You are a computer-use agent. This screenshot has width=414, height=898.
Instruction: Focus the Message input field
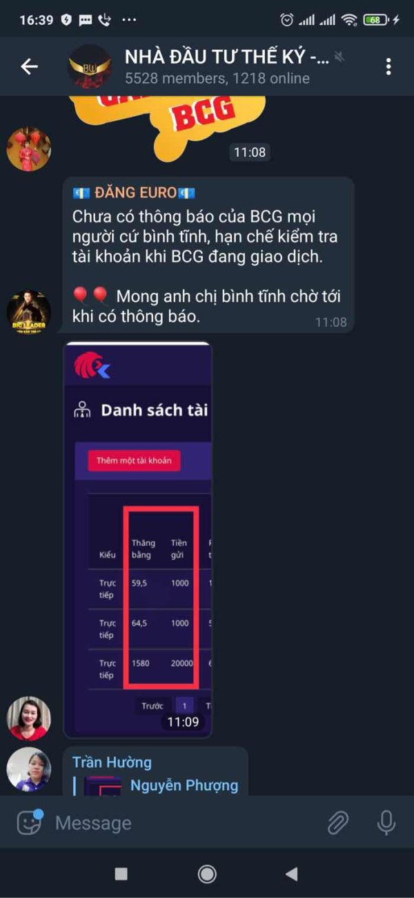(186, 823)
